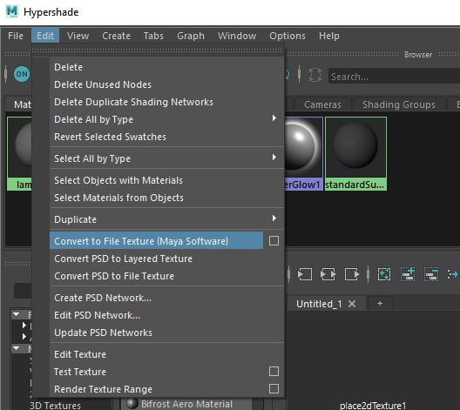Choose Convert PSD to Layered Texture

coord(167,259)
